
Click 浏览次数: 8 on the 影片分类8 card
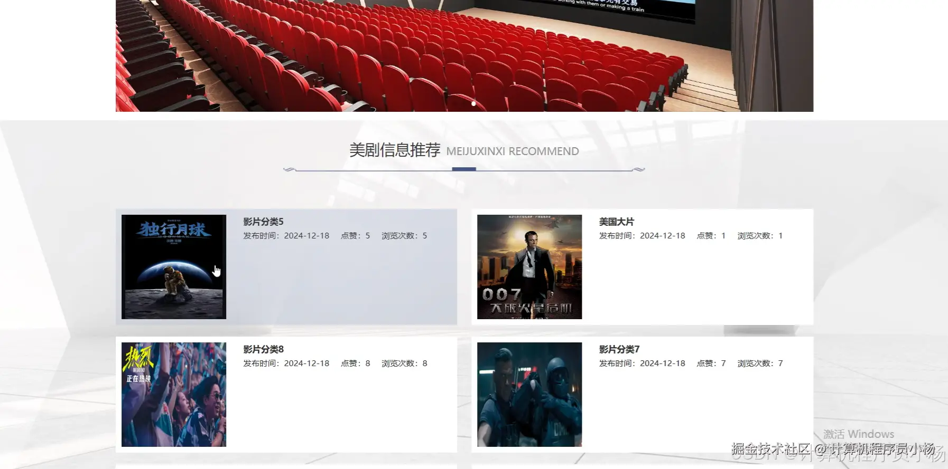click(404, 363)
